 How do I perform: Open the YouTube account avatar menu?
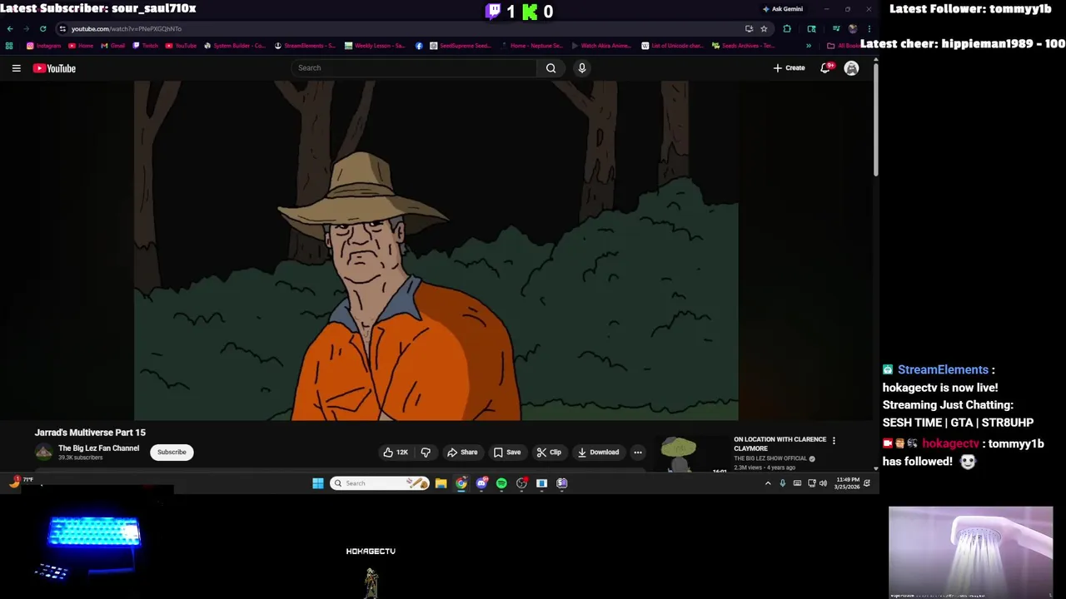[851, 68]
